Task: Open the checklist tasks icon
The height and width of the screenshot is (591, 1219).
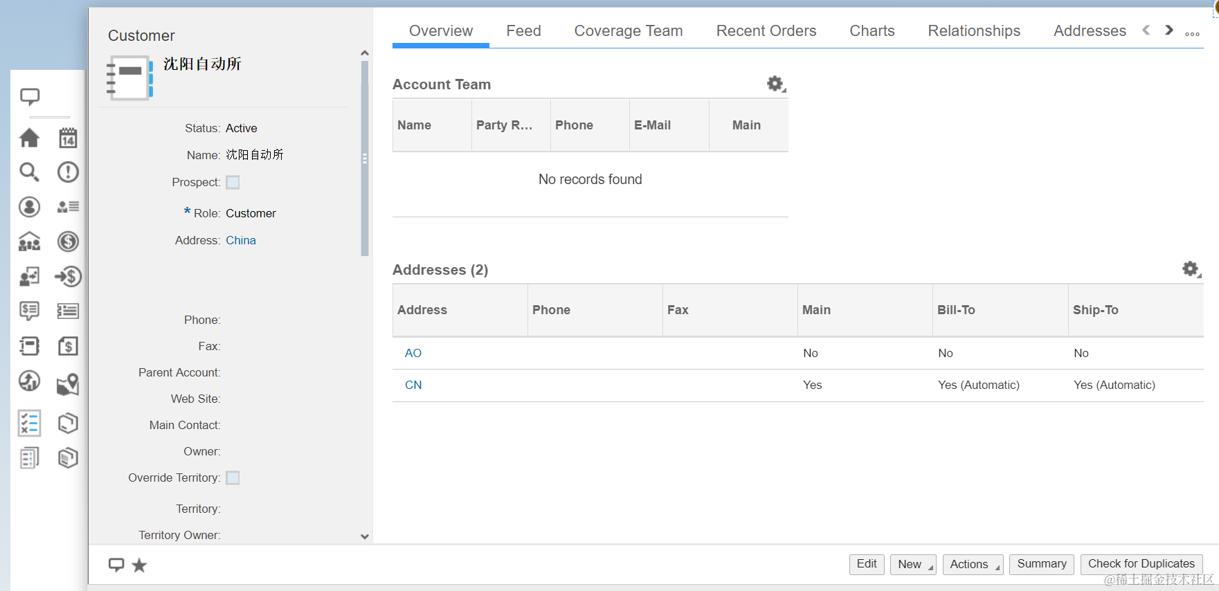Action: (x=29, y=423)
